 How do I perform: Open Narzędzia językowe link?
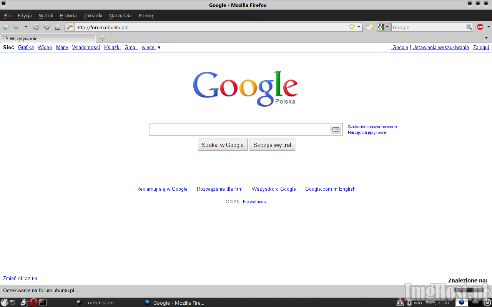pos(367,132)
